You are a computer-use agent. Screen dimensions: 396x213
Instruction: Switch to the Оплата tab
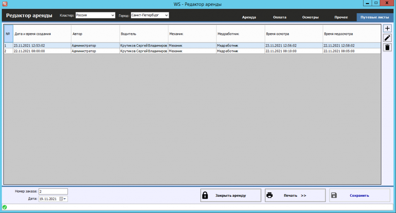pyautogui.click(x=280, y=17)
